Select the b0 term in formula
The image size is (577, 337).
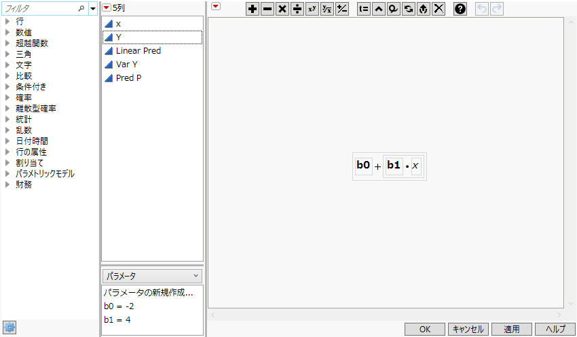(363, 165)
